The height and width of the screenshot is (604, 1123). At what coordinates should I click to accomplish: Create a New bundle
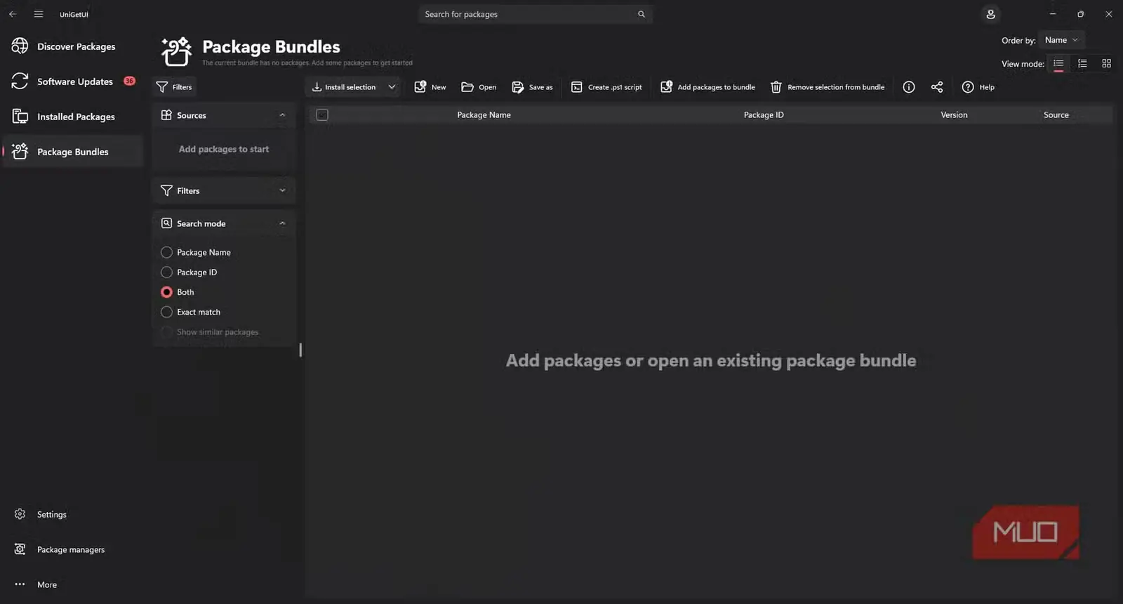point(430,87)
